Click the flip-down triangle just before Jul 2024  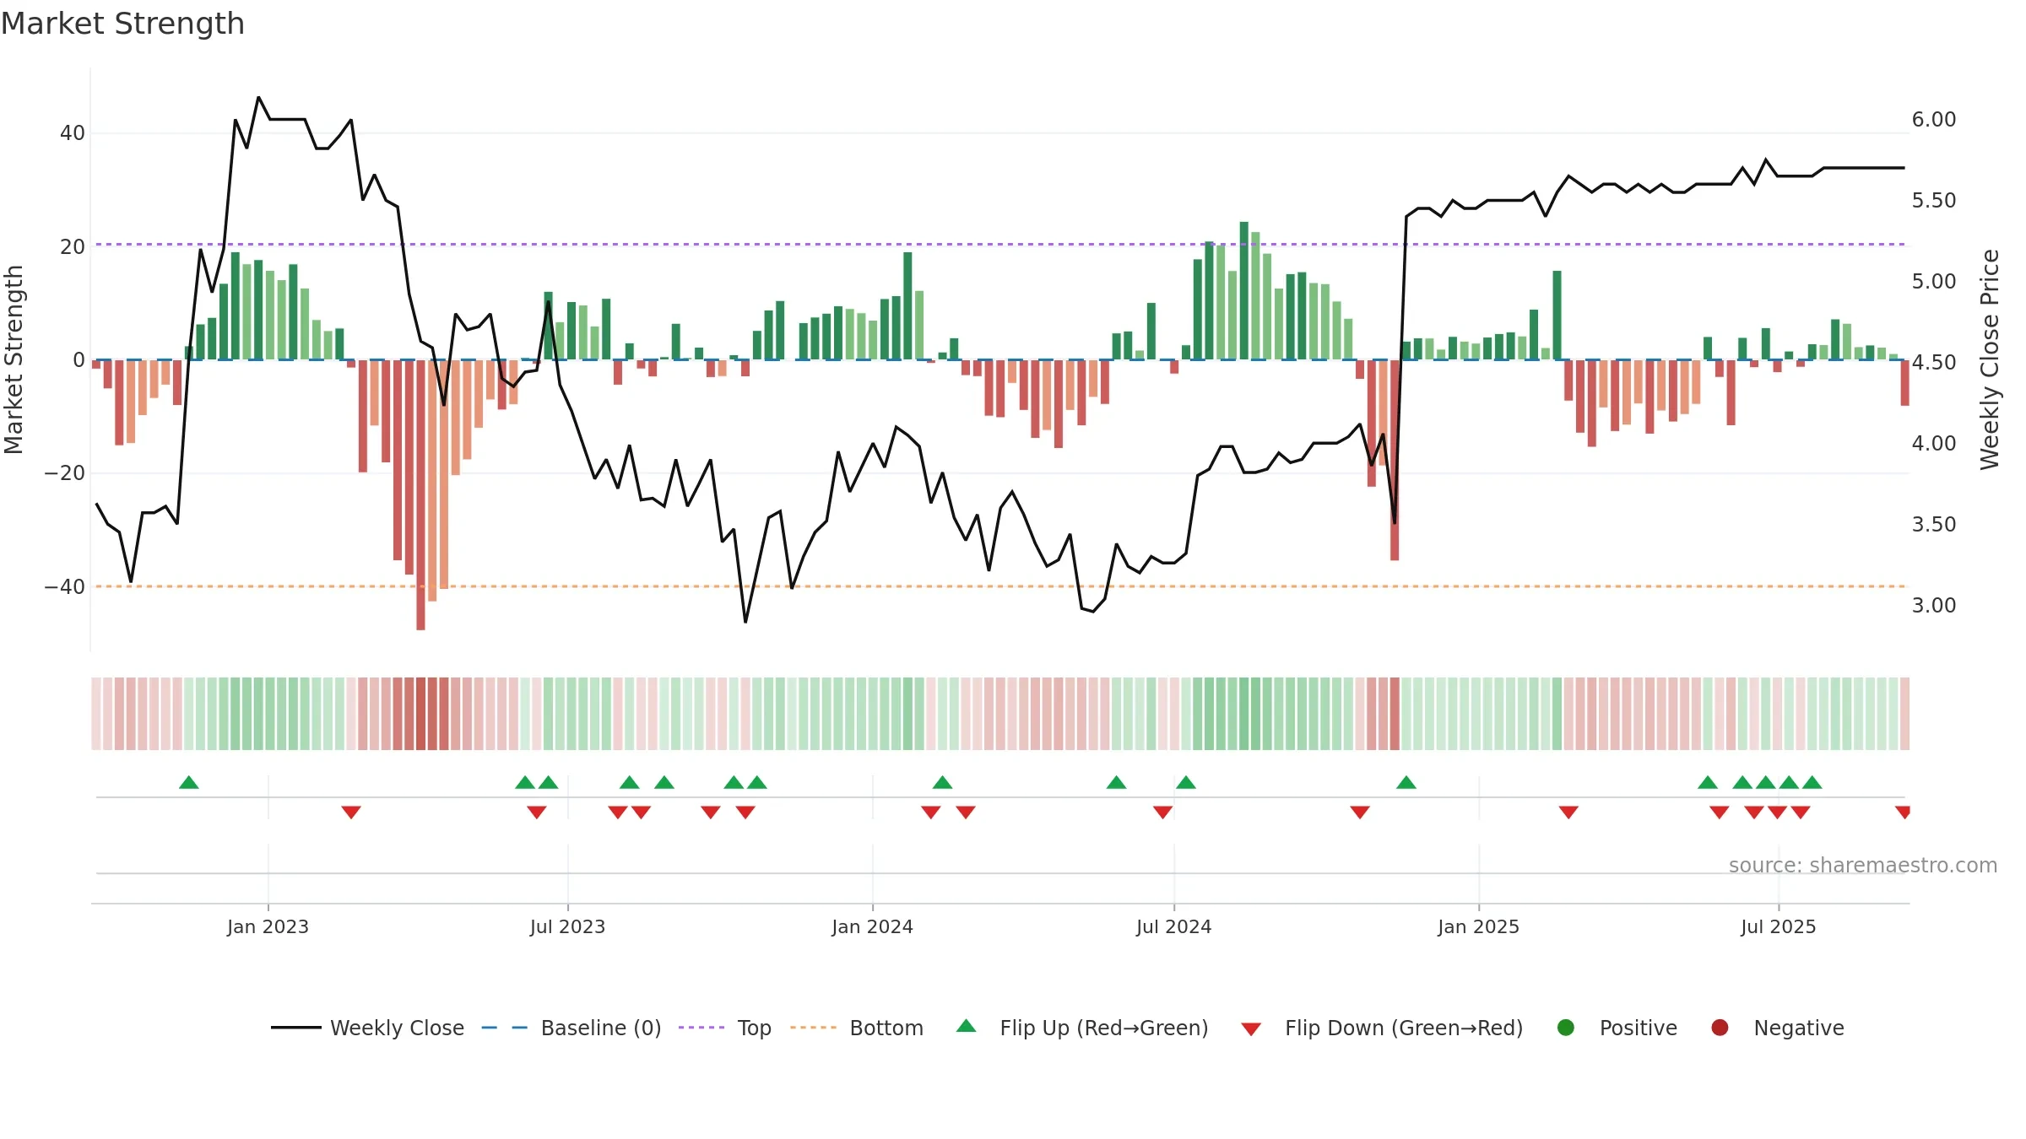(x=1162, y=812)
